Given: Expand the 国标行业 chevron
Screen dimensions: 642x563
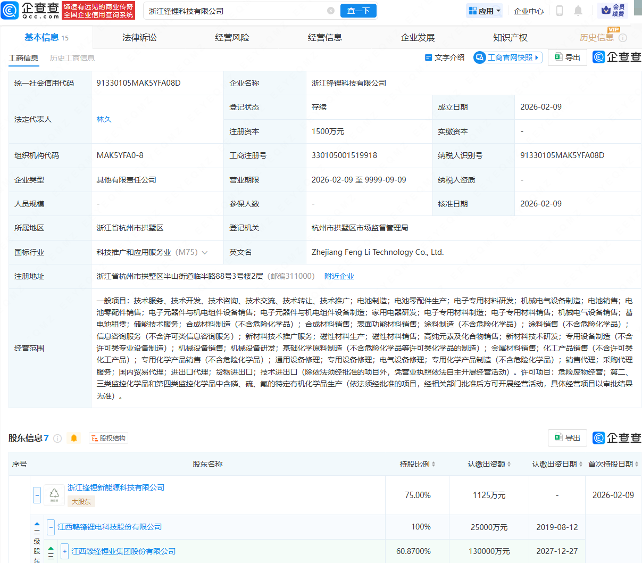Looking at the screenshot, I should pos(205,253).
